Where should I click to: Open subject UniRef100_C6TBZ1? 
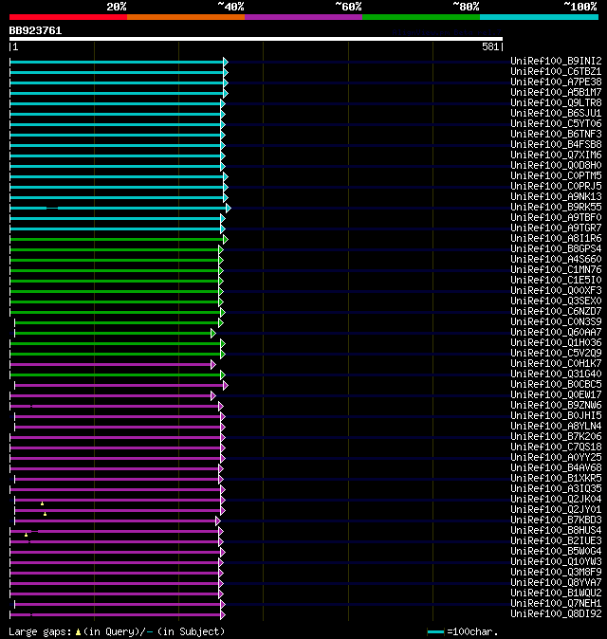(x=556, y=72)
